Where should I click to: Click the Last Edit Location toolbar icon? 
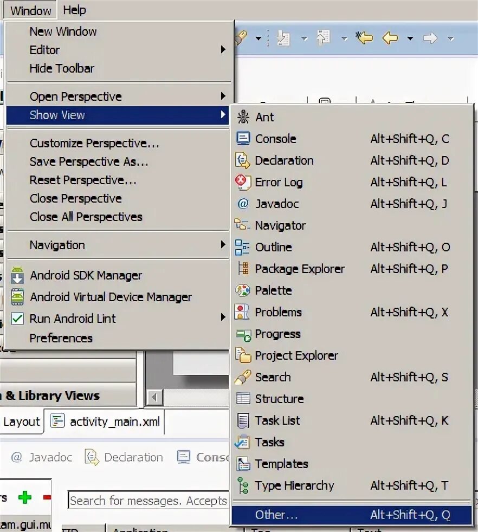pos(364,38)
